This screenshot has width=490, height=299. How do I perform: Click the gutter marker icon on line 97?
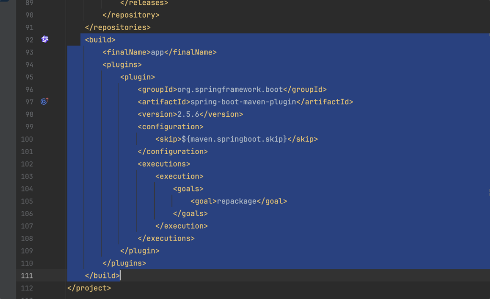pyautogui.click(x=45, y=101)
